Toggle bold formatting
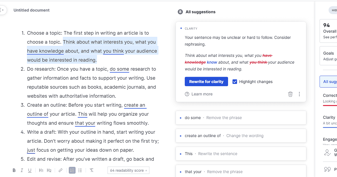Screen dimensions: 337x177 (x=14, y=170)
